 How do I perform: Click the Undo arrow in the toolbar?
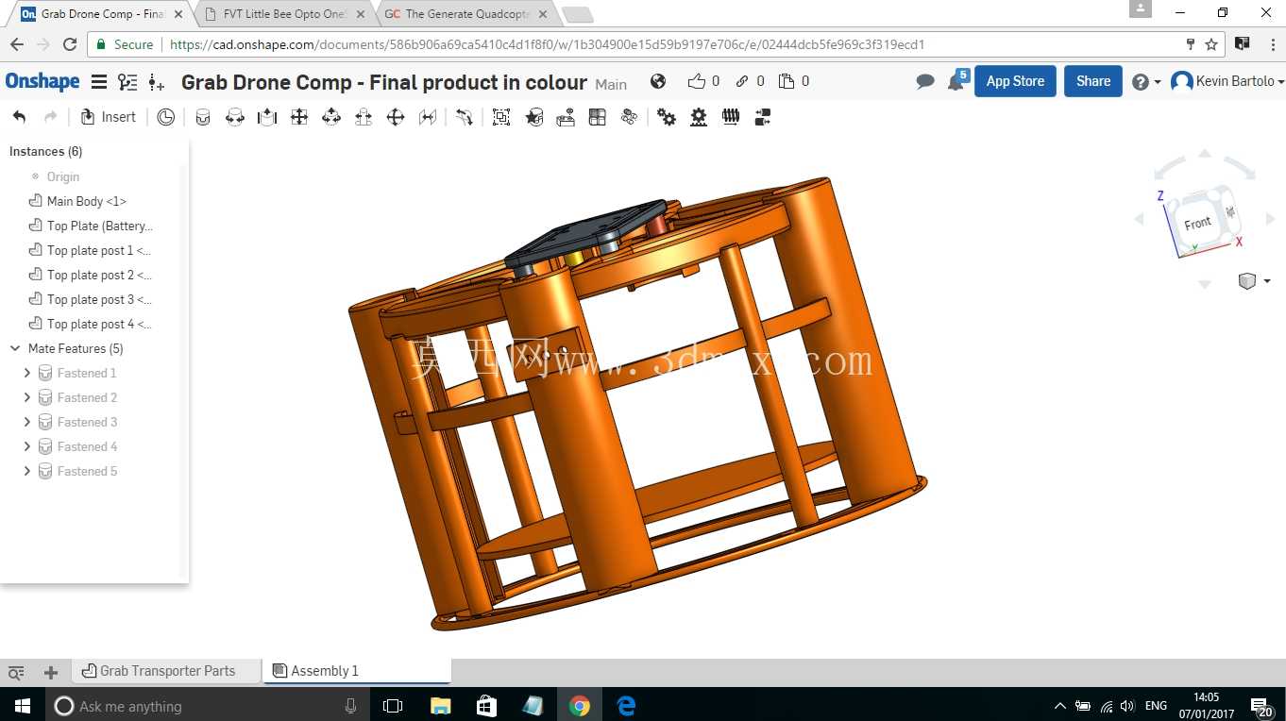pos(20,117)
